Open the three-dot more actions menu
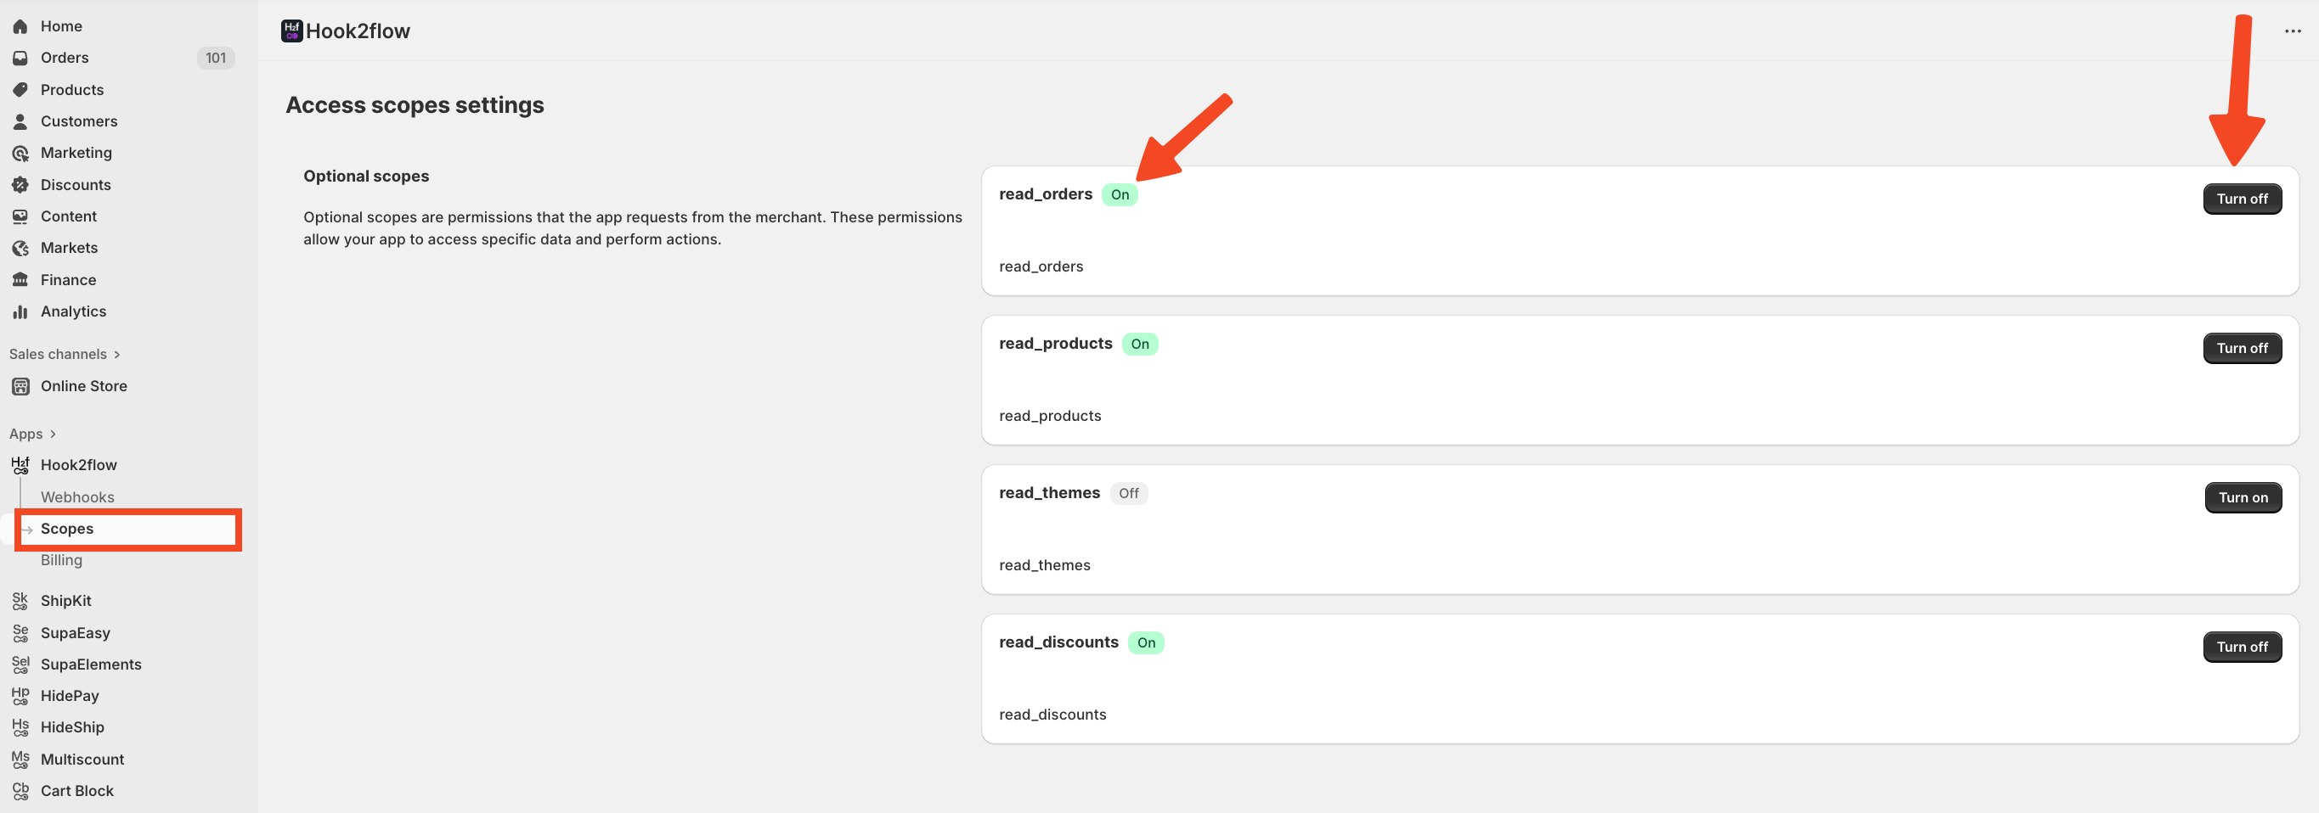This screenshot has height=813, width=2319. [2292, 31]
